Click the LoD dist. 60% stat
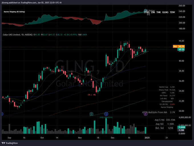The image size is (194, 146). point(167,99)
